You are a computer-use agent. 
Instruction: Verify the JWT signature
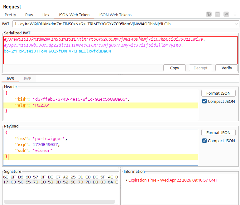coord(227,68)
